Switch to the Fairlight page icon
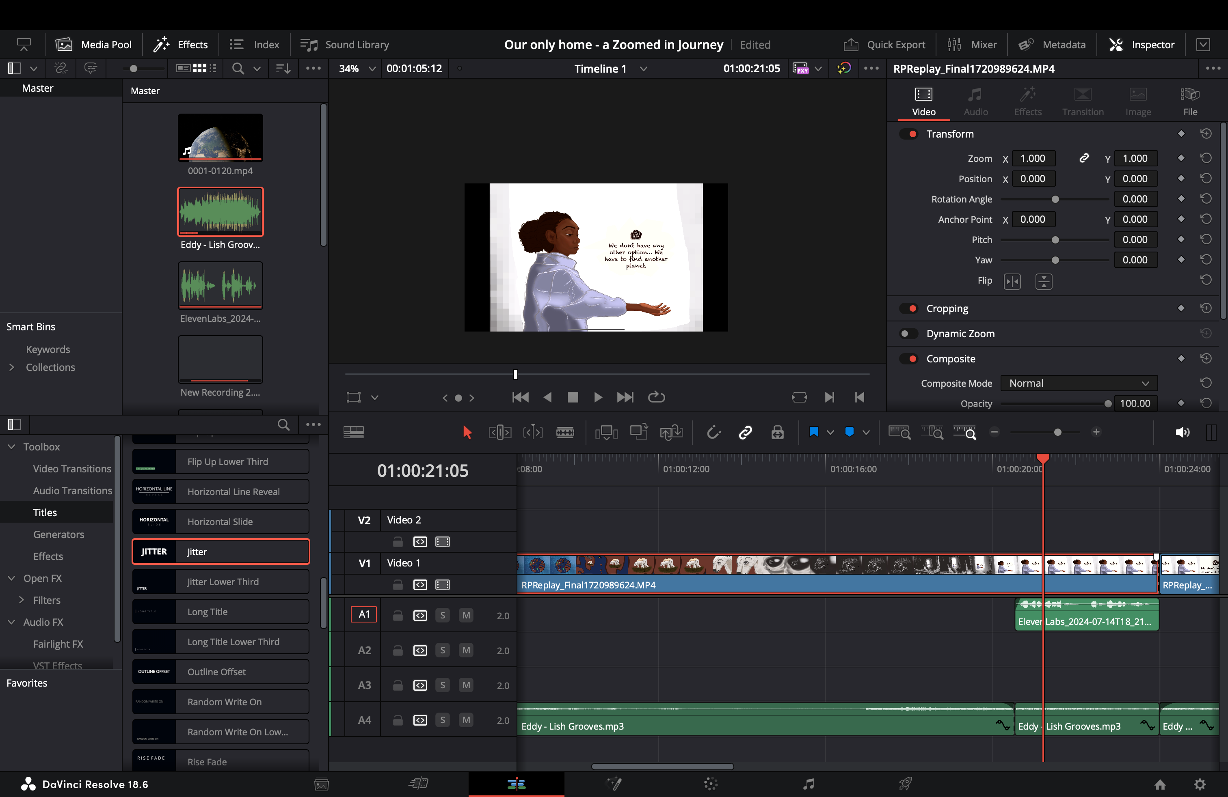The height and width of the screenshot is (797, 1228). [x=809, y=784]
